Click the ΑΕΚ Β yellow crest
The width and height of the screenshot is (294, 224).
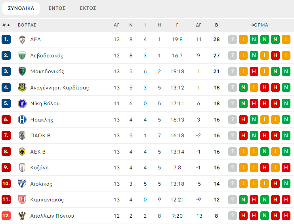click(x=22, y=152)
